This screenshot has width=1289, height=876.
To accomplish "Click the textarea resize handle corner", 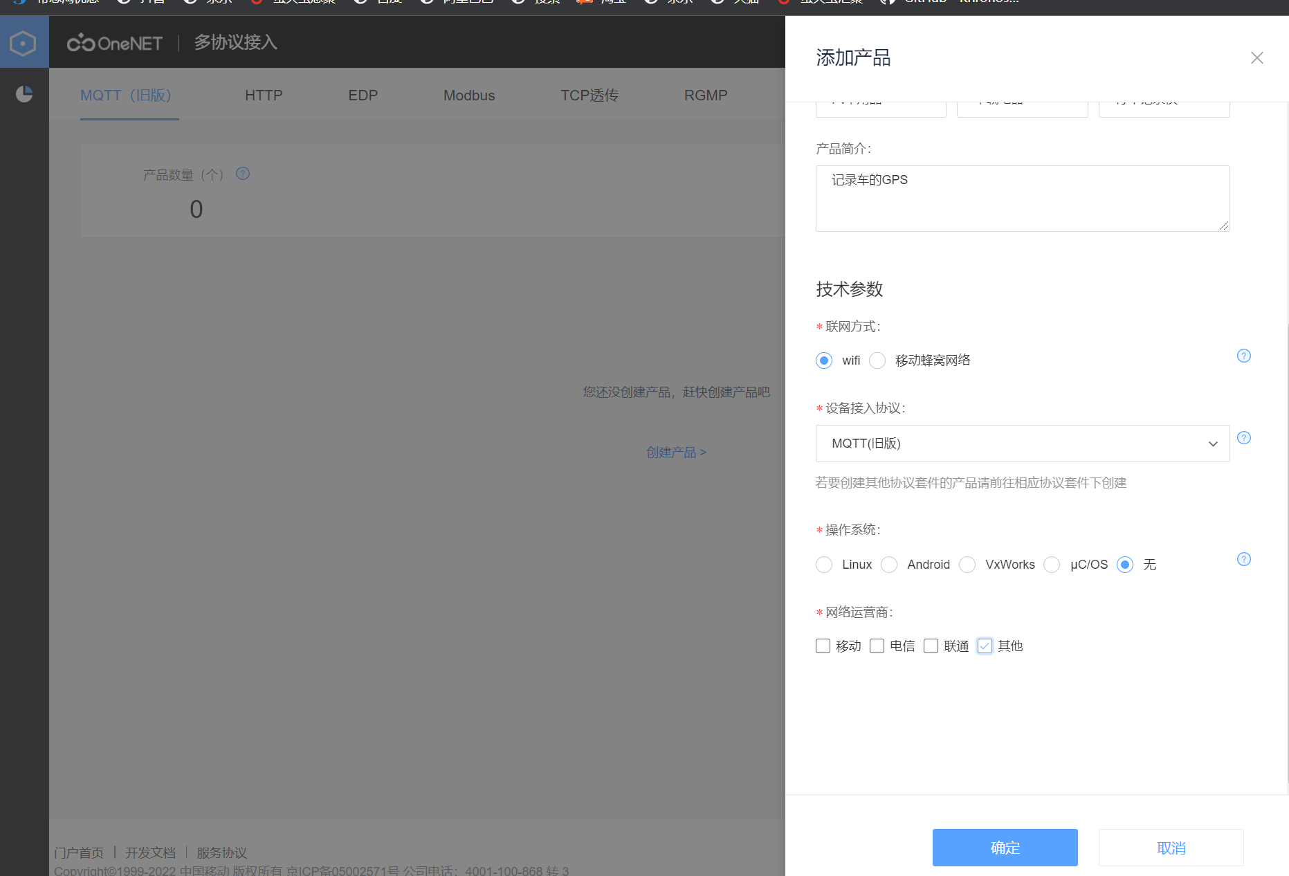I will pyautogui.click(x=1223, y=225).
